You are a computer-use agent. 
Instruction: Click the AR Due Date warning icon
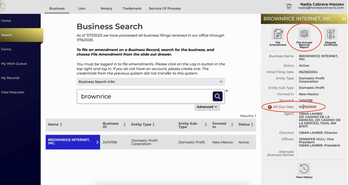tap(270, 107)
